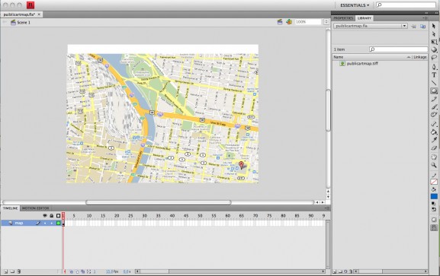The height and width of the screenshot is (276, 440).
Task: Select the Free Transform tool
Action: point(434,42)
